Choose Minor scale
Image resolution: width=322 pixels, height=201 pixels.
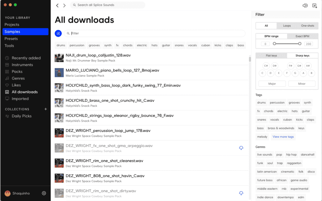click(x=302, y=84)
